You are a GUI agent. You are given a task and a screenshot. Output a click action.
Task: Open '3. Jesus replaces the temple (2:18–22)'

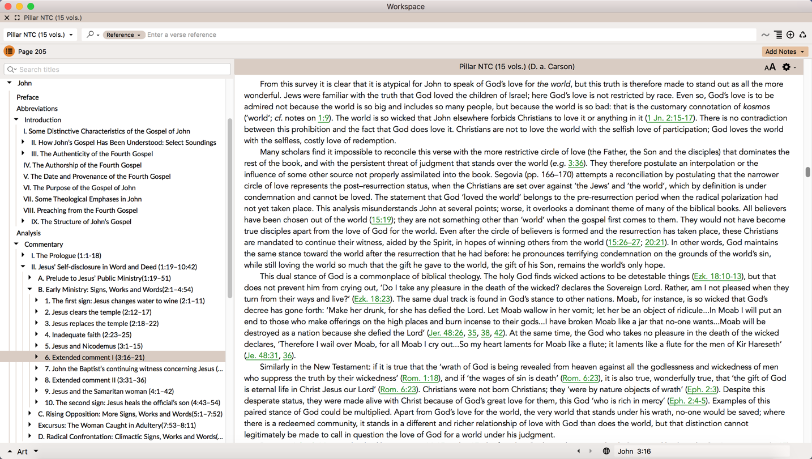tap(101, 324)
